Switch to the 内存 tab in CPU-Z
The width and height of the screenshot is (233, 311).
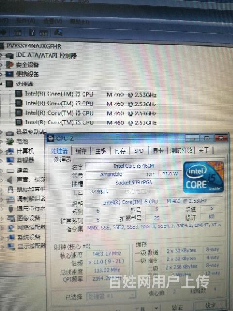(120, 151)
